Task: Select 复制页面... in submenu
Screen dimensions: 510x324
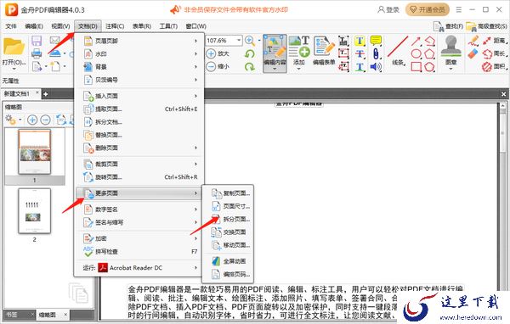Action: click(228, 193)
